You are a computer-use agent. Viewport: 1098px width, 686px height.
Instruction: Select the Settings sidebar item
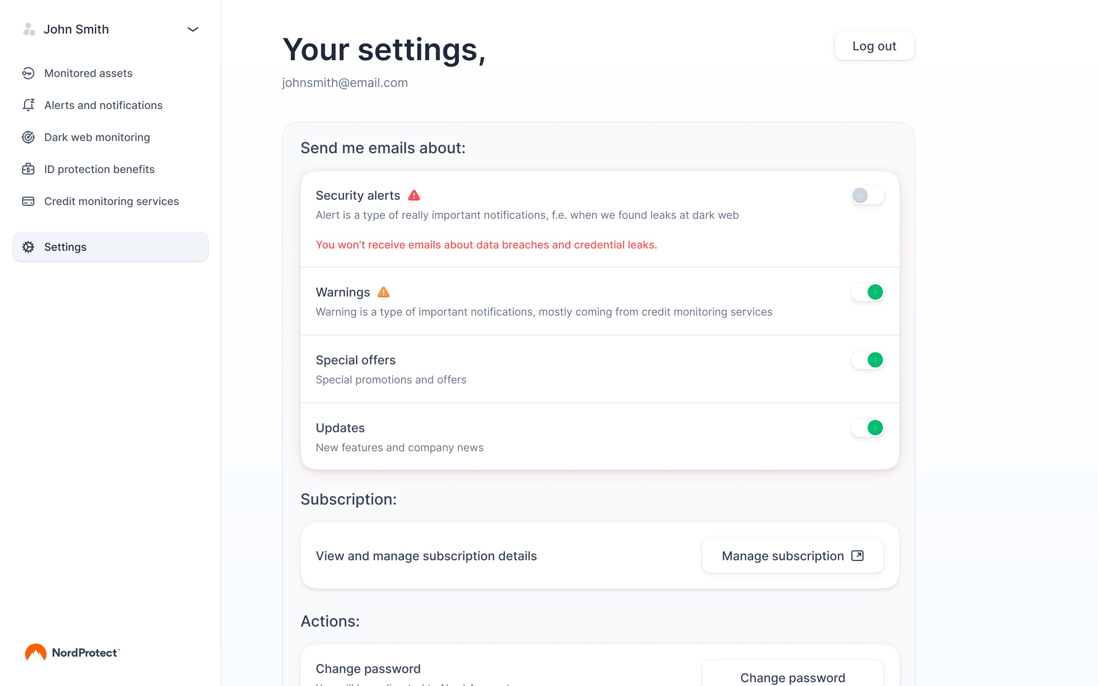click(x=110, y=247)
